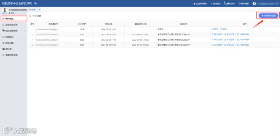Open 入库审核表 link in the 2021 row
The width and height of the screenshot is (280, 136).
point(243,34)
